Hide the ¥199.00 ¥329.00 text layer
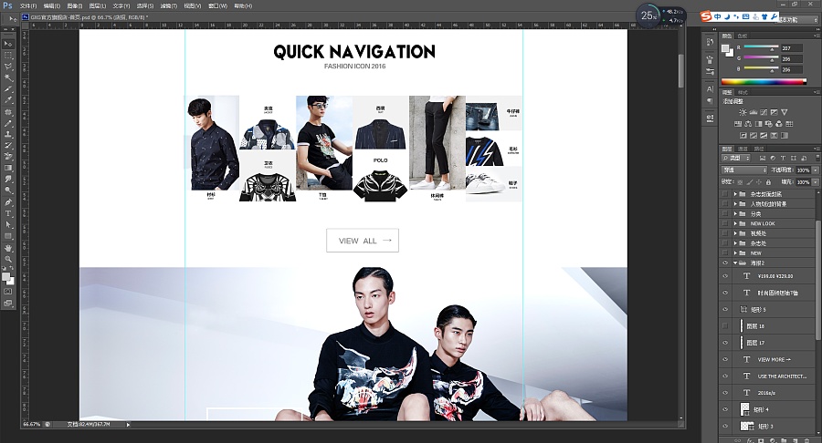The height and width of the screenshot is (443, 822). click(725, 276)
